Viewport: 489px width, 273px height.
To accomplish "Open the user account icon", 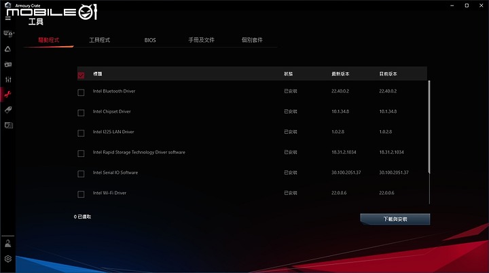I will coord(7,243).
